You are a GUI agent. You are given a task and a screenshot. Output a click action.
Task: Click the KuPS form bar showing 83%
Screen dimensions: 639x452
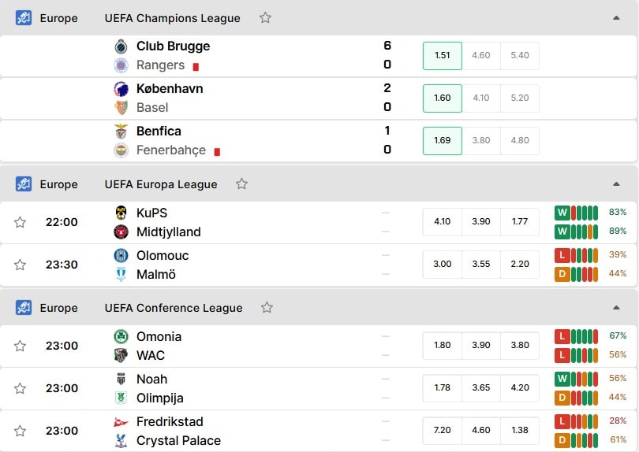576,213
